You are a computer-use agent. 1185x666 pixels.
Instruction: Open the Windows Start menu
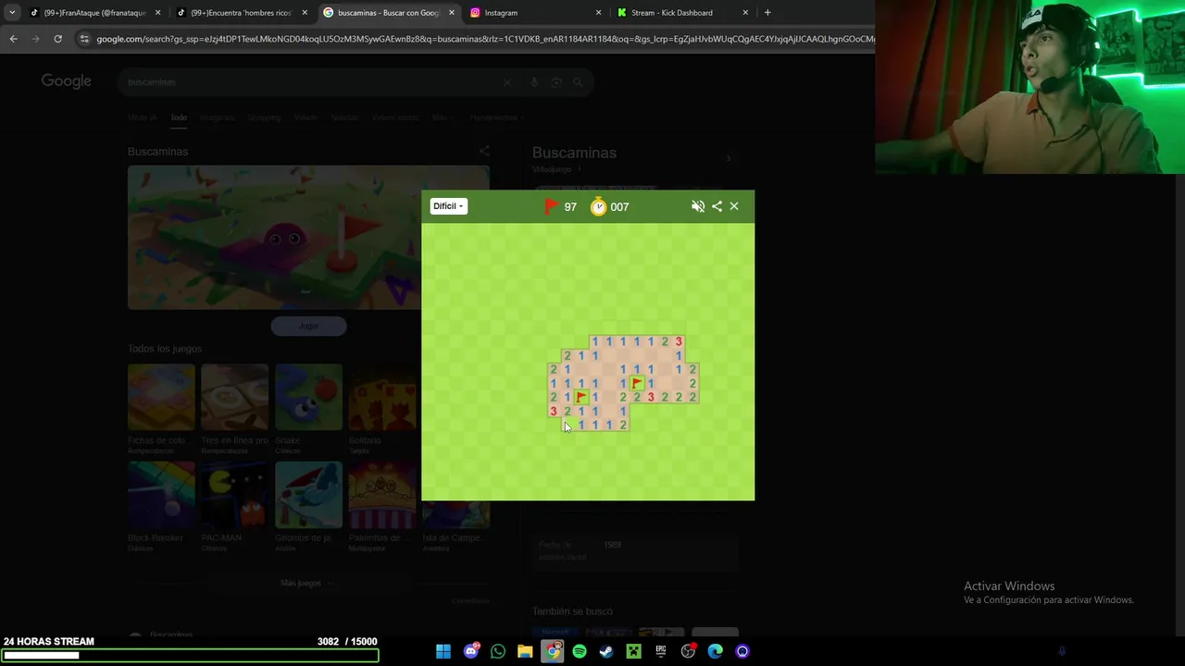click(x=443, y=651)
